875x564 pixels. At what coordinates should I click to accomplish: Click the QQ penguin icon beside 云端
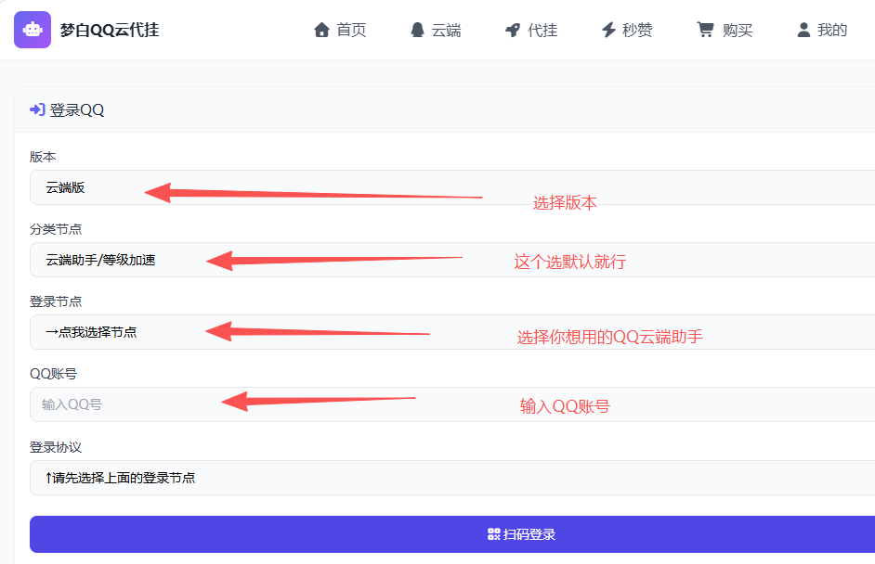417,30
